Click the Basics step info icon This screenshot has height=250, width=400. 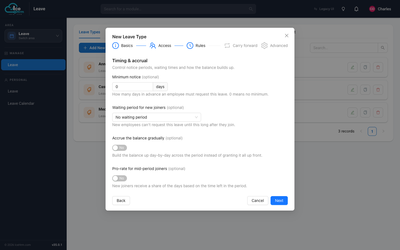pyautogui.click(x=116, y=46)
